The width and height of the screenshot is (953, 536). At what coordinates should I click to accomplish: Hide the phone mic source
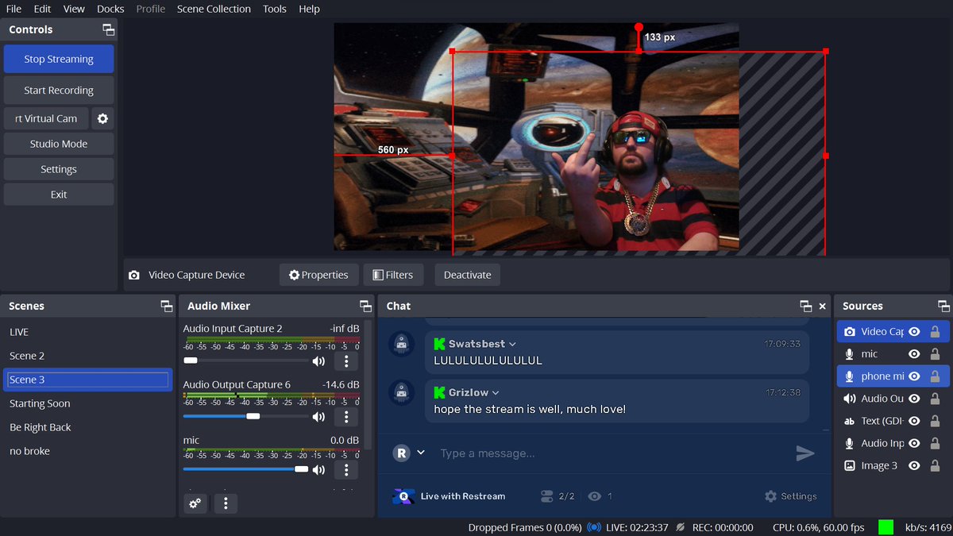coord(914,376)
